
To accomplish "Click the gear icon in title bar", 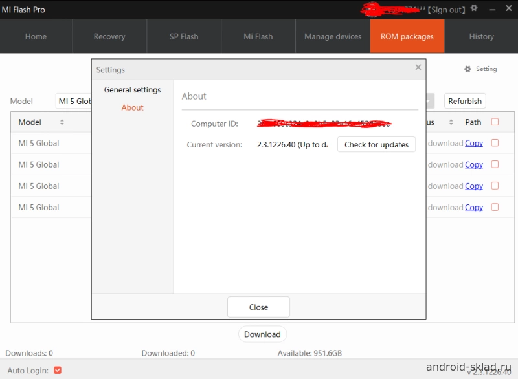I will 474,8.
